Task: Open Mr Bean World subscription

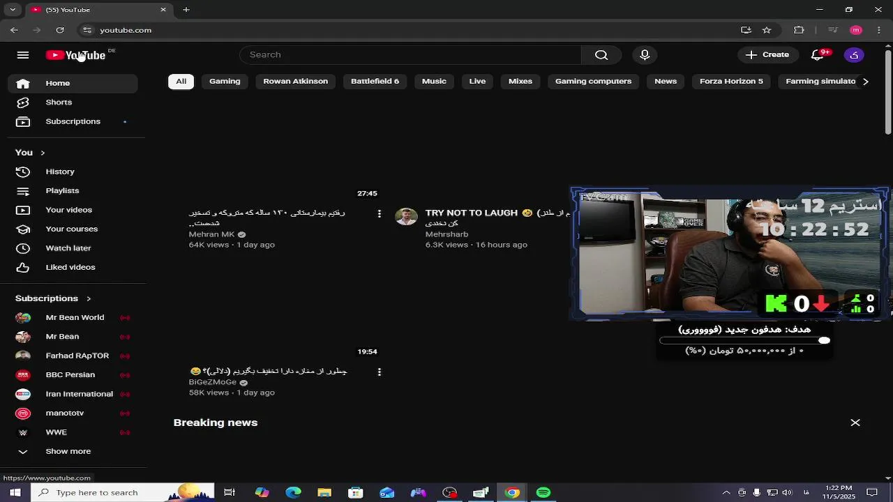Action: point(73,317)
